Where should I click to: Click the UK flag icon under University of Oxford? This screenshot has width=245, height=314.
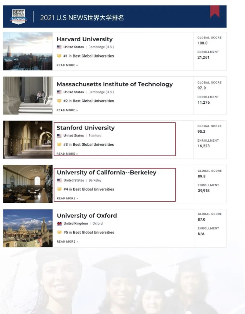59,223
